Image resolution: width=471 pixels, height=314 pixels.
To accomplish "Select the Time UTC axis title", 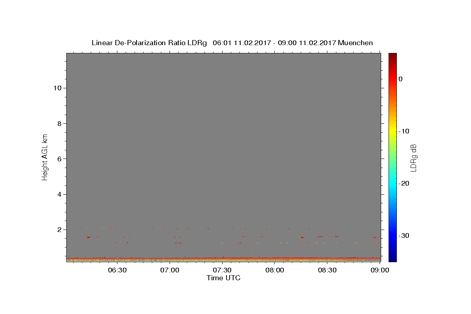I will point(223,278).
